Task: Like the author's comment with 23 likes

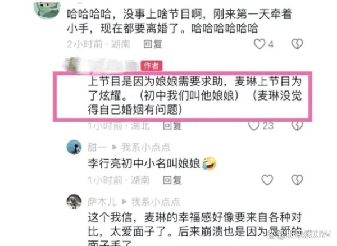Action: click(254, 126)
